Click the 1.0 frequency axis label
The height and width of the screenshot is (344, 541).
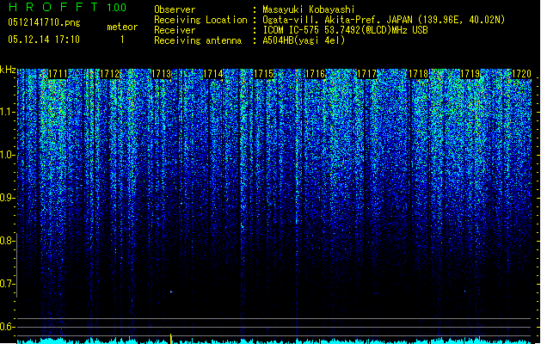(7, 156)
